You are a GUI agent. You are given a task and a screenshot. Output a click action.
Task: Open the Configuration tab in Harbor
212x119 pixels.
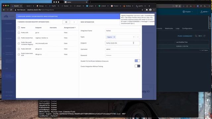[x=187, y=28]
